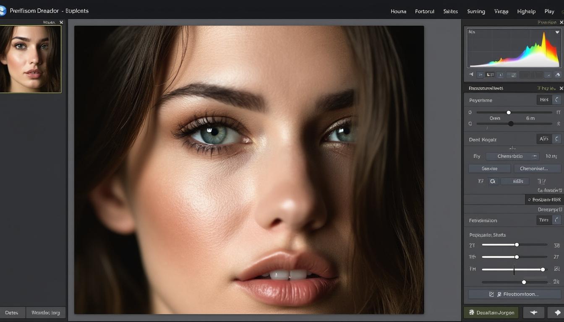Viewport: 564px width, 322px height.
Task: Open the Surring menu in top bar
Action: coord(476,11)
